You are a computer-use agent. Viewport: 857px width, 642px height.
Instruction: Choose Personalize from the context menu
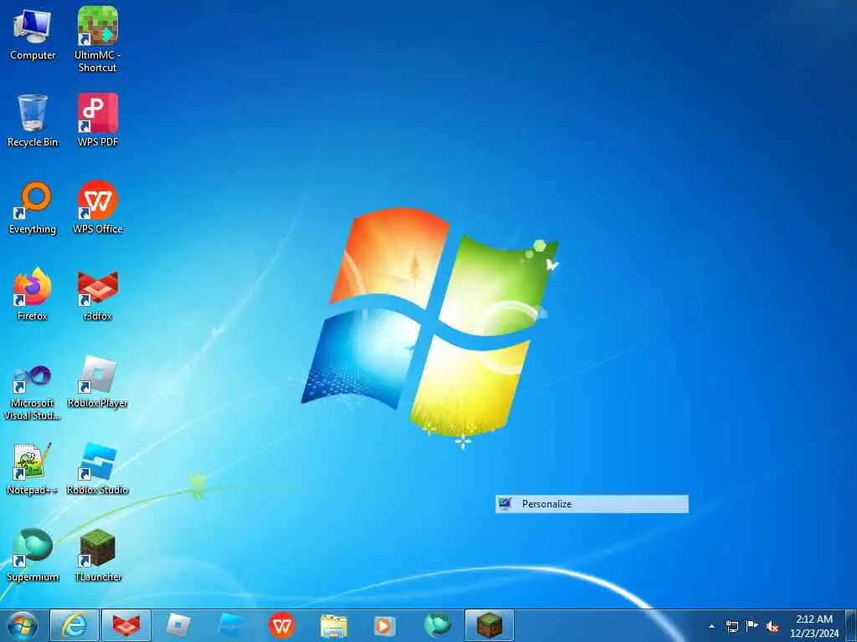tap(592, 504)
